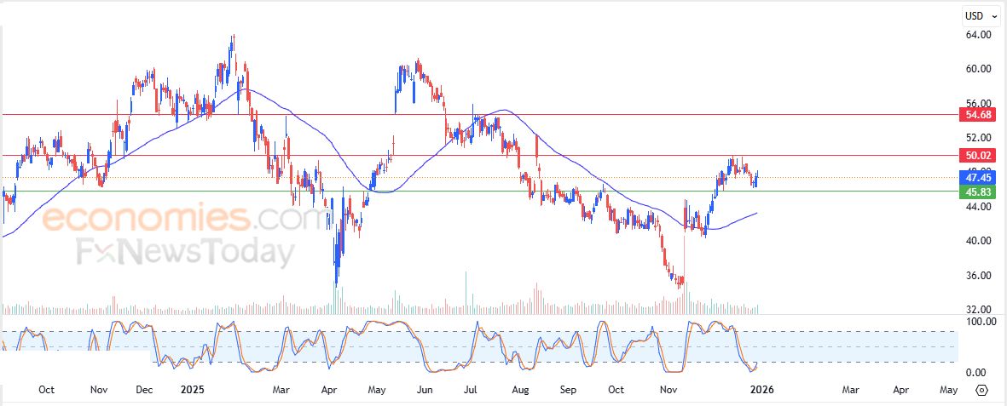Click the Dec label on time axis
The width and height of the screenshot is (1007, 406).
[x=145, y=390]
